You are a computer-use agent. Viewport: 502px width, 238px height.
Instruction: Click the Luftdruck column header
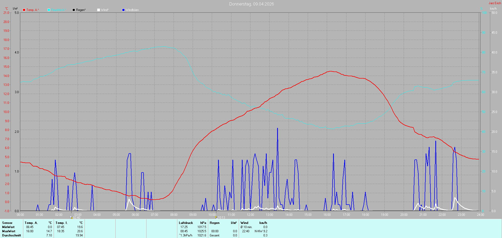tap(186, 223)
